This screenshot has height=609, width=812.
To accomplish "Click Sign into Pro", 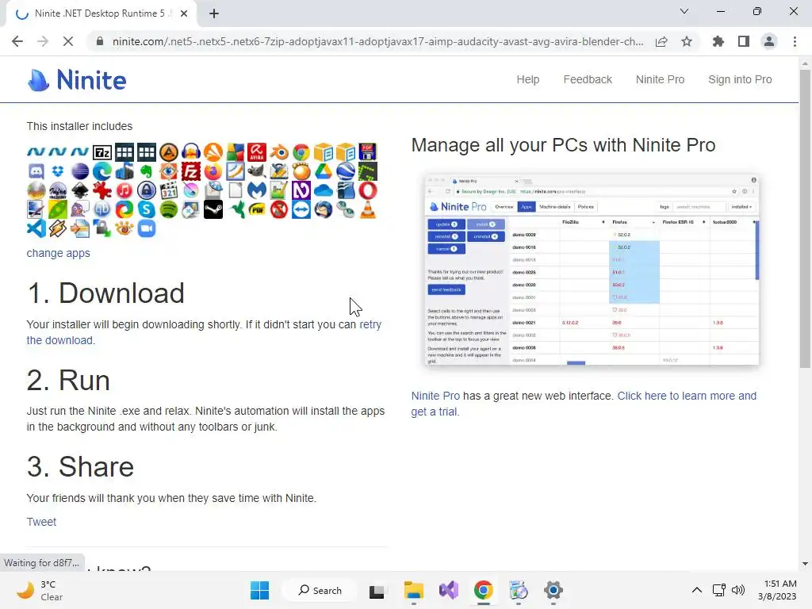I will 740,79.
